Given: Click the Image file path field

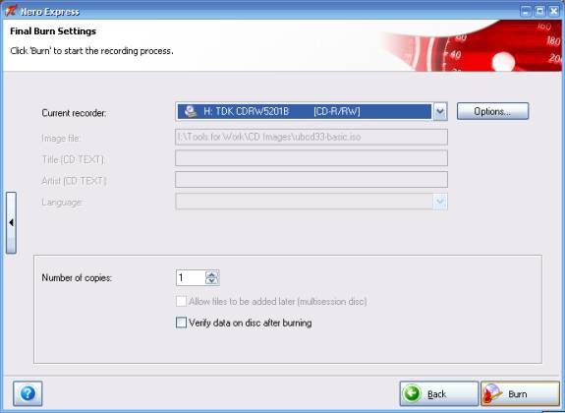Looking at the screenshot, I should 311,137.
